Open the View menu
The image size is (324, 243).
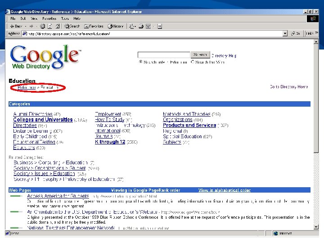(x=34, y=18)
